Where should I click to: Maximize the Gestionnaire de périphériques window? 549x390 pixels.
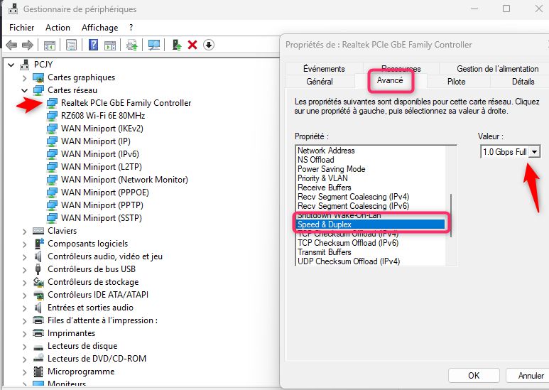pos(506,9)
